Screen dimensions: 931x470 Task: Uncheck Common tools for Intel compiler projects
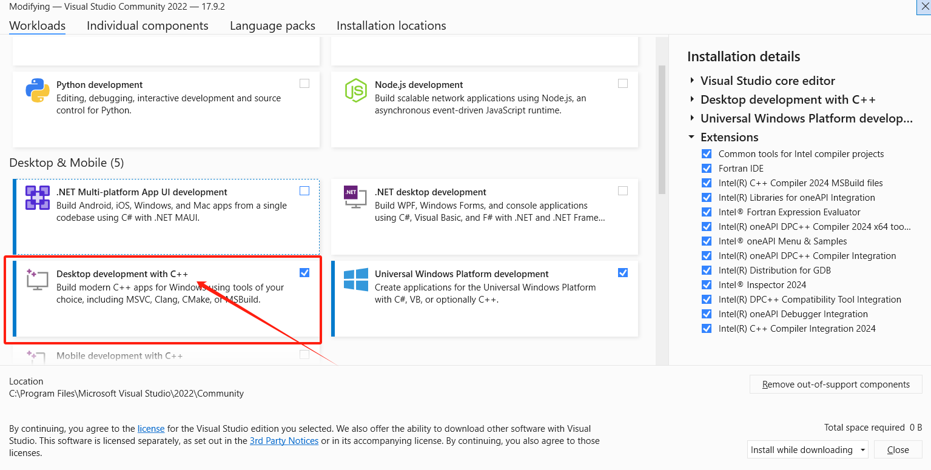707,154
